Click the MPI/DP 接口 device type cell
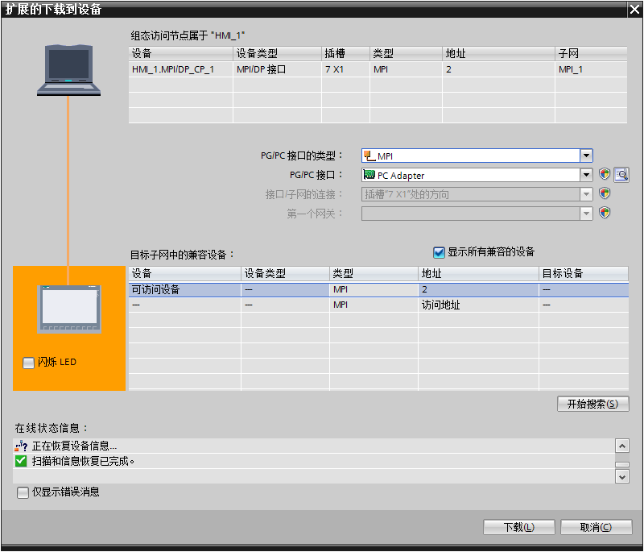 [277, 69]
